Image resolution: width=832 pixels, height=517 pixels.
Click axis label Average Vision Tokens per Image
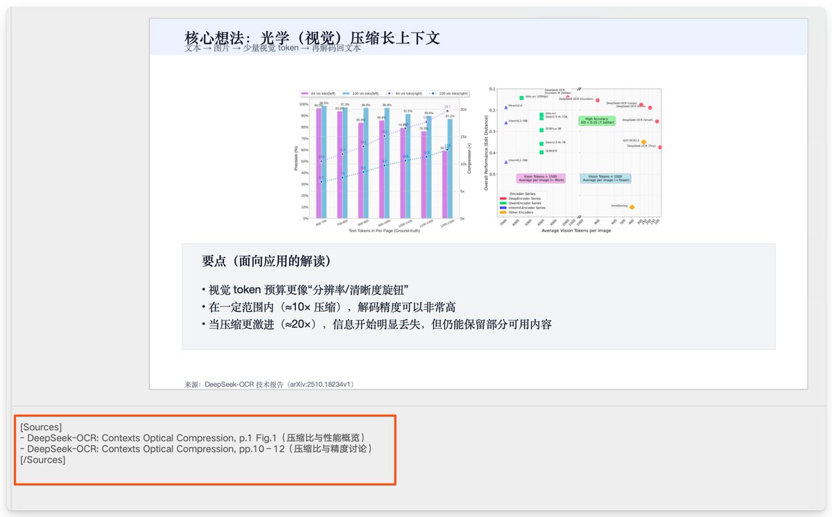(x=575, y=231)
